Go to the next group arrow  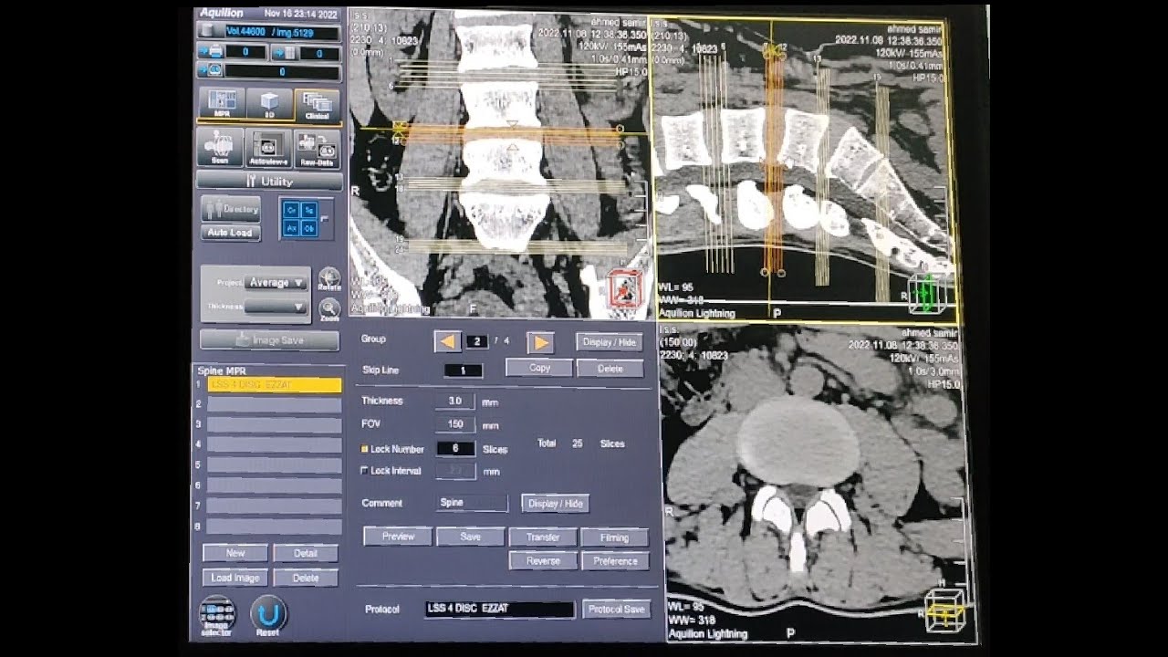(540, 342)
